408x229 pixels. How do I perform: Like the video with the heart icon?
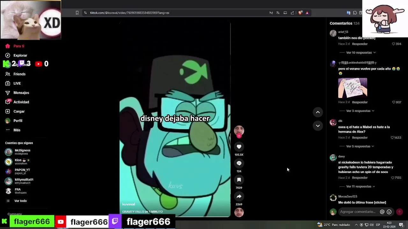pos(239,147)
